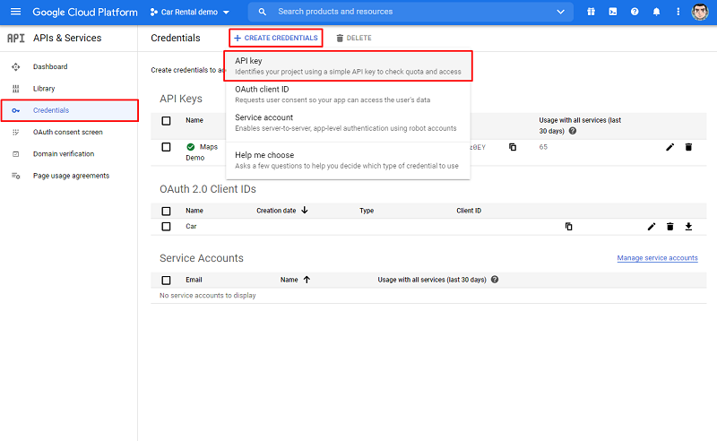The image size is (717, 441).
Task: Delete the Car OAuth client
Action: (x=669, y=227)
